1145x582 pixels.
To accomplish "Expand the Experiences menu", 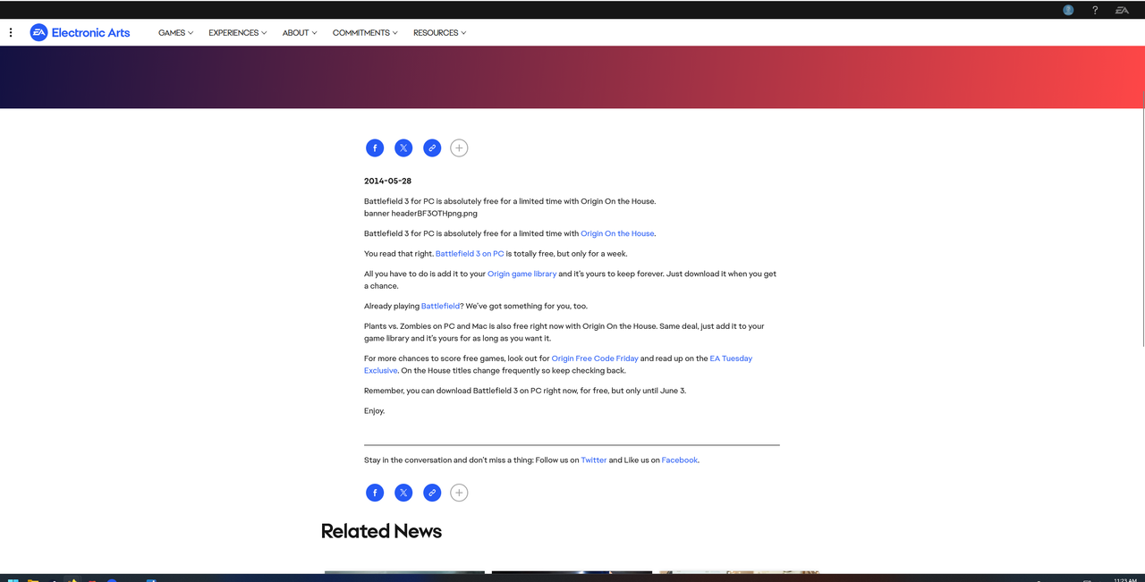I will click(x=237, y=32).
